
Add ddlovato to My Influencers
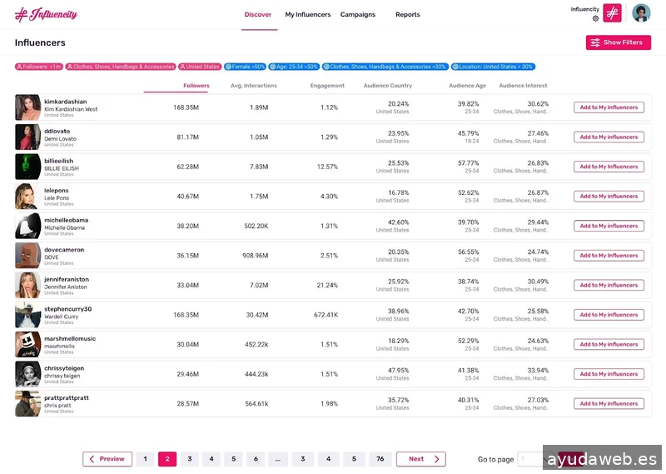pos(609,137)
